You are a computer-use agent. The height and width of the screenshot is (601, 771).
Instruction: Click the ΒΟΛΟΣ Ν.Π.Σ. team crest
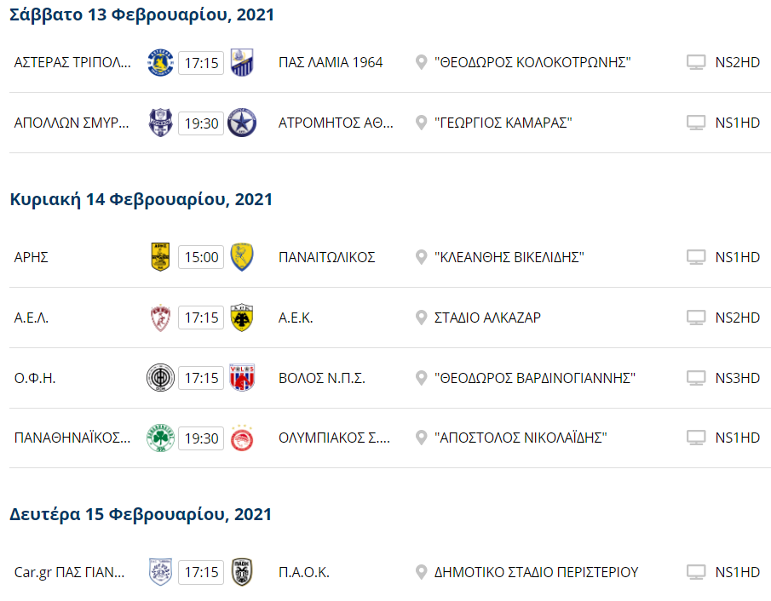pos(242,378)
